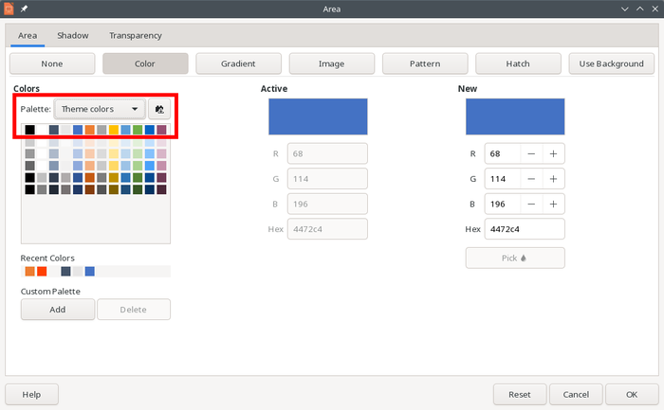
Task: Switch to the Shadow tab
Action: (x=72, y=36)
